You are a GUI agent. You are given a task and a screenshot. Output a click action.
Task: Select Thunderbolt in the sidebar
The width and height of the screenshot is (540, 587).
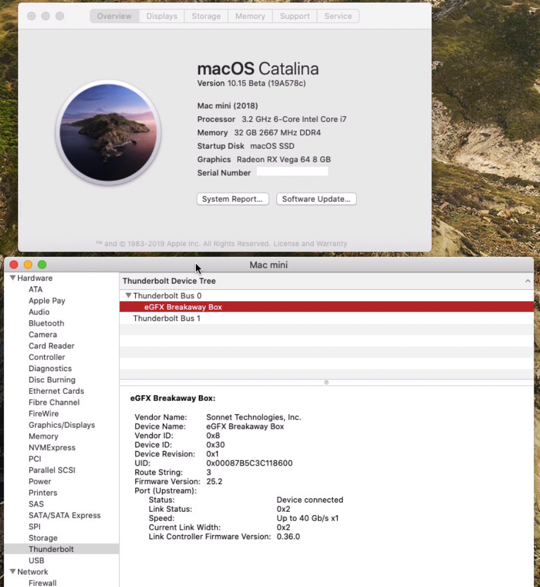click(x=62, y=549)
